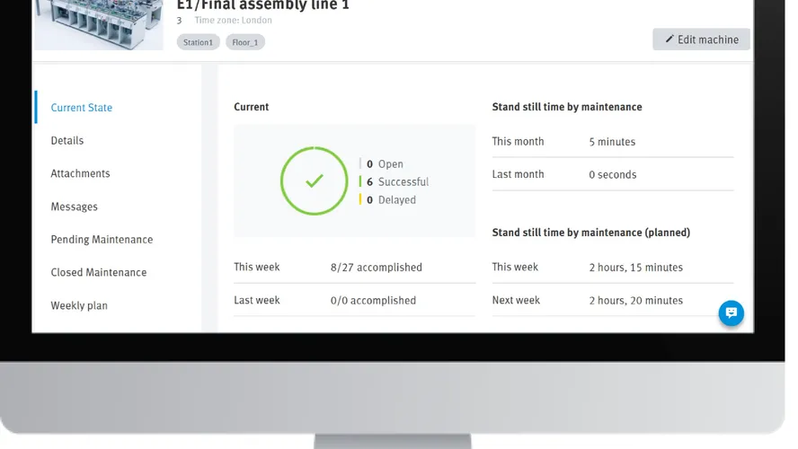Click the This month standstill row
Screen dimensions: 798x449
[x=612, y=142]
